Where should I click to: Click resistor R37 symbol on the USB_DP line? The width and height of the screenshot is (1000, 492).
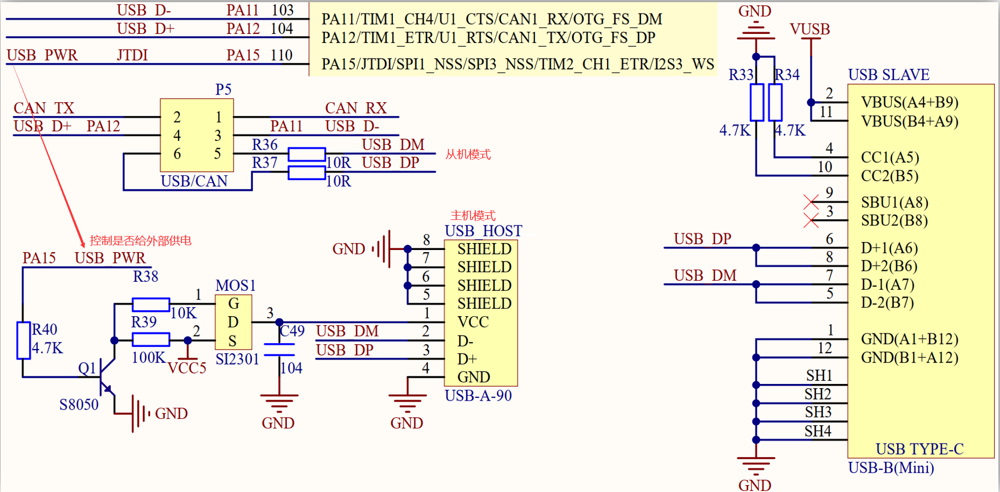pyautogui.click(x=307, y=173)
